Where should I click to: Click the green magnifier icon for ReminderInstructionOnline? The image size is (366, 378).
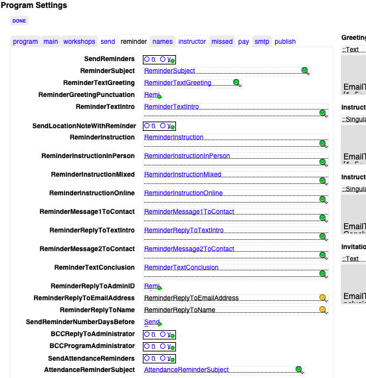tap(323, 199)
